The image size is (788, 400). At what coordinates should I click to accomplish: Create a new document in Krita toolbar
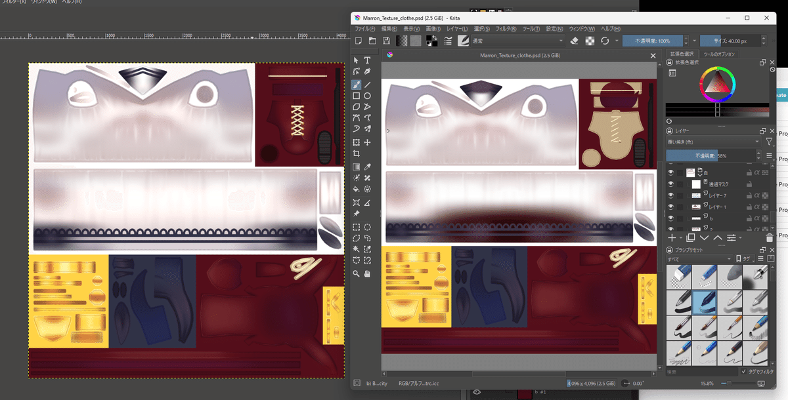[359, 41]
